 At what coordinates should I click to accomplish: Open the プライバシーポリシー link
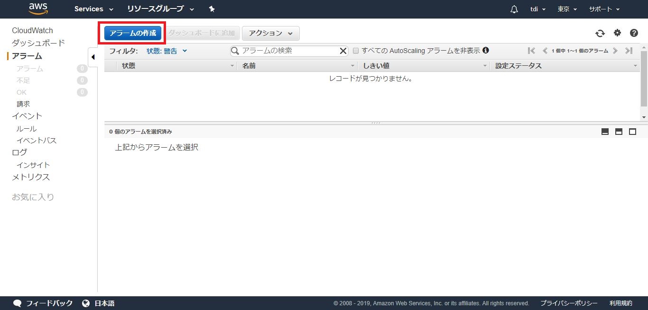[x=569, y=303]
